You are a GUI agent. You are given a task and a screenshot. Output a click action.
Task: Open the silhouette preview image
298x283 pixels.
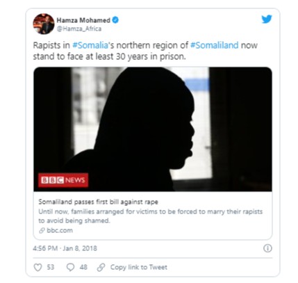point(153,129)
